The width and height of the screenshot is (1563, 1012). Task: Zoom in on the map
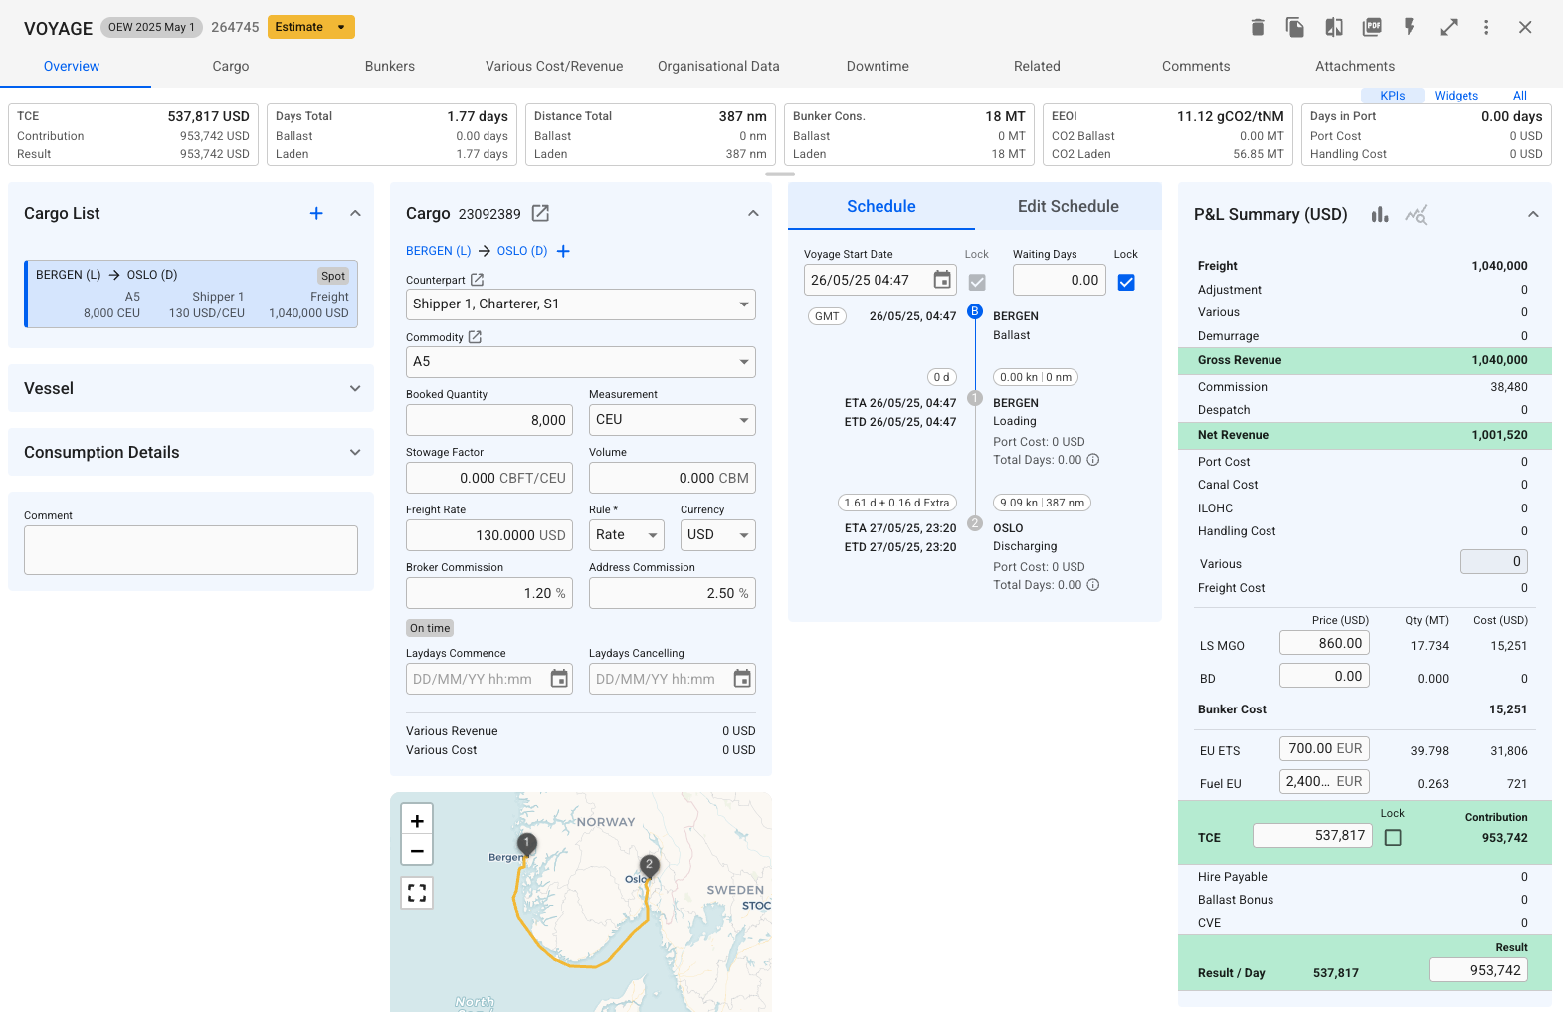[x=417, y=821]
